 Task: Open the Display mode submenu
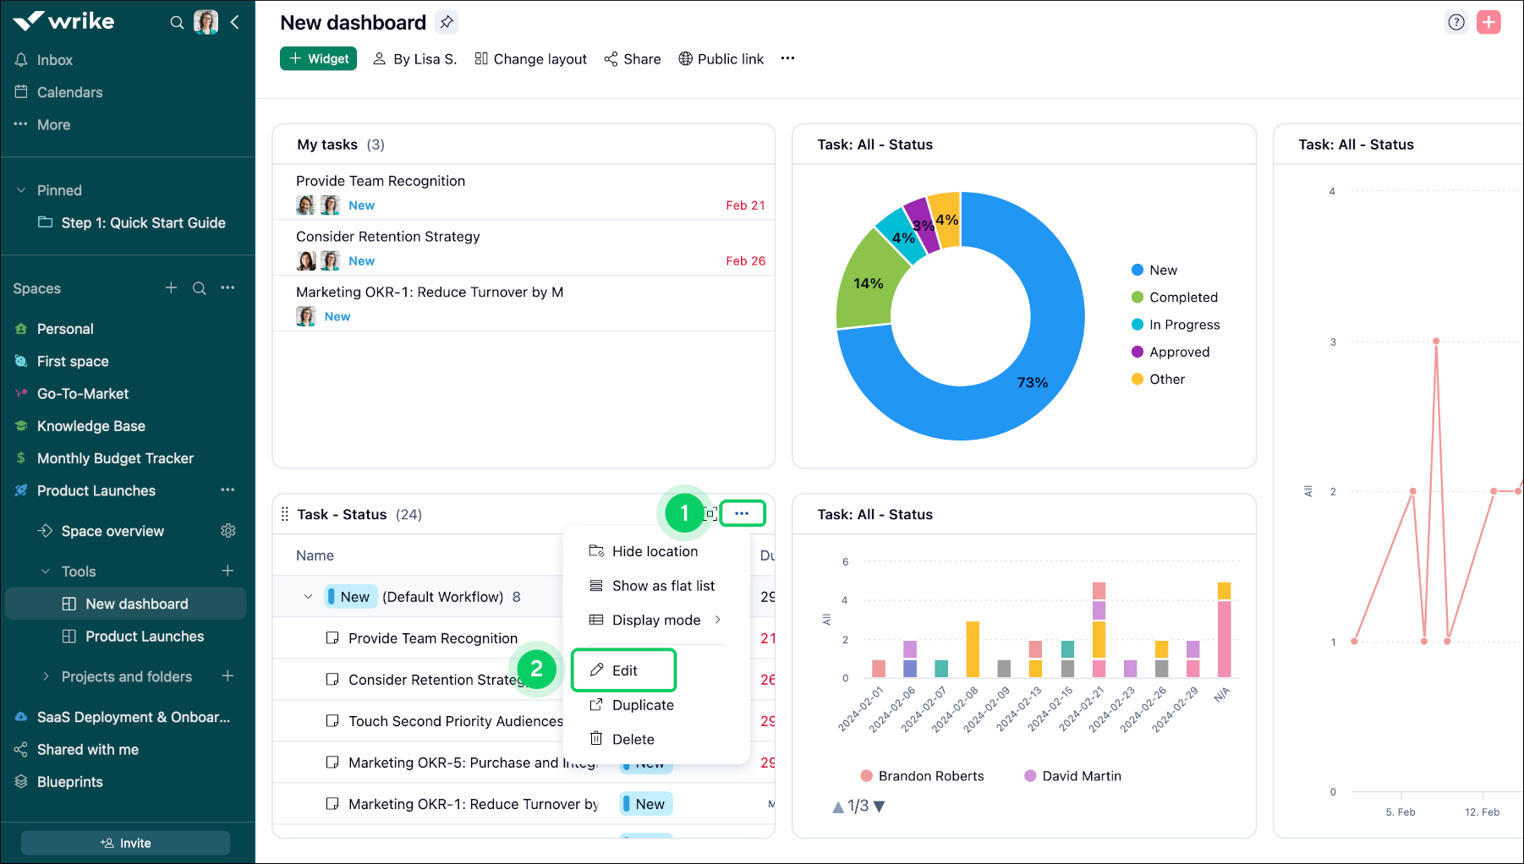(656, 620)
